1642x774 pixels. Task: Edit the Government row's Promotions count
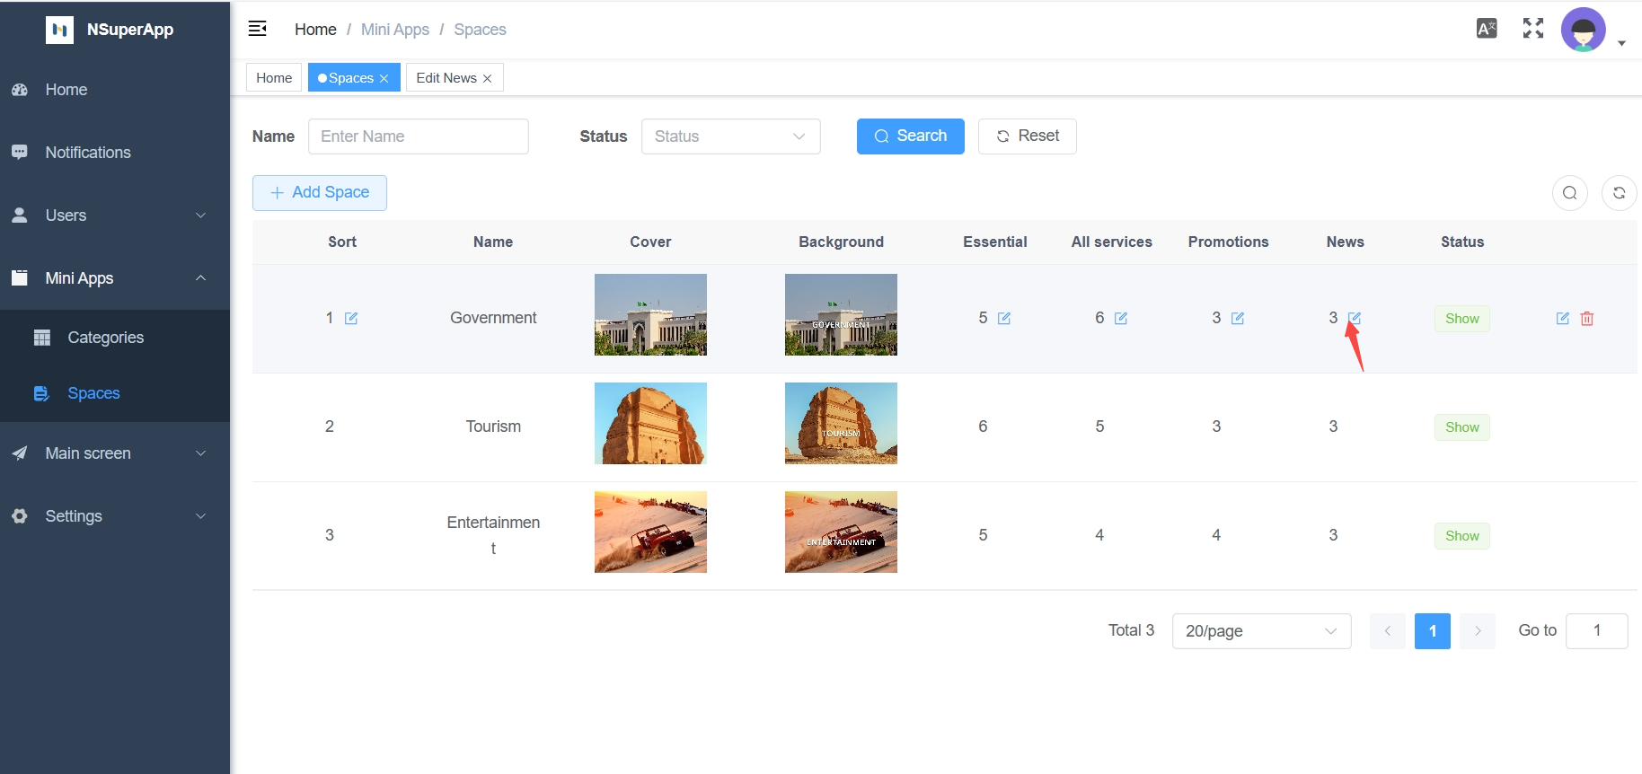pyautogui.click(x=1238, y=319)
